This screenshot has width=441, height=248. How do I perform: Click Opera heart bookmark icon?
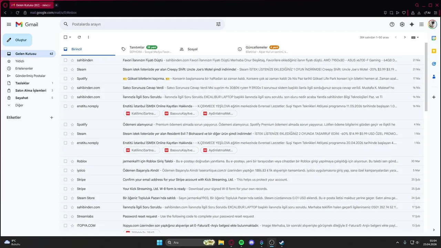click(404, 13)
